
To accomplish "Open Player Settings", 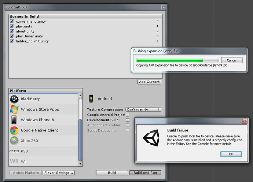I will pyautogui.click(x=59, y=172).
